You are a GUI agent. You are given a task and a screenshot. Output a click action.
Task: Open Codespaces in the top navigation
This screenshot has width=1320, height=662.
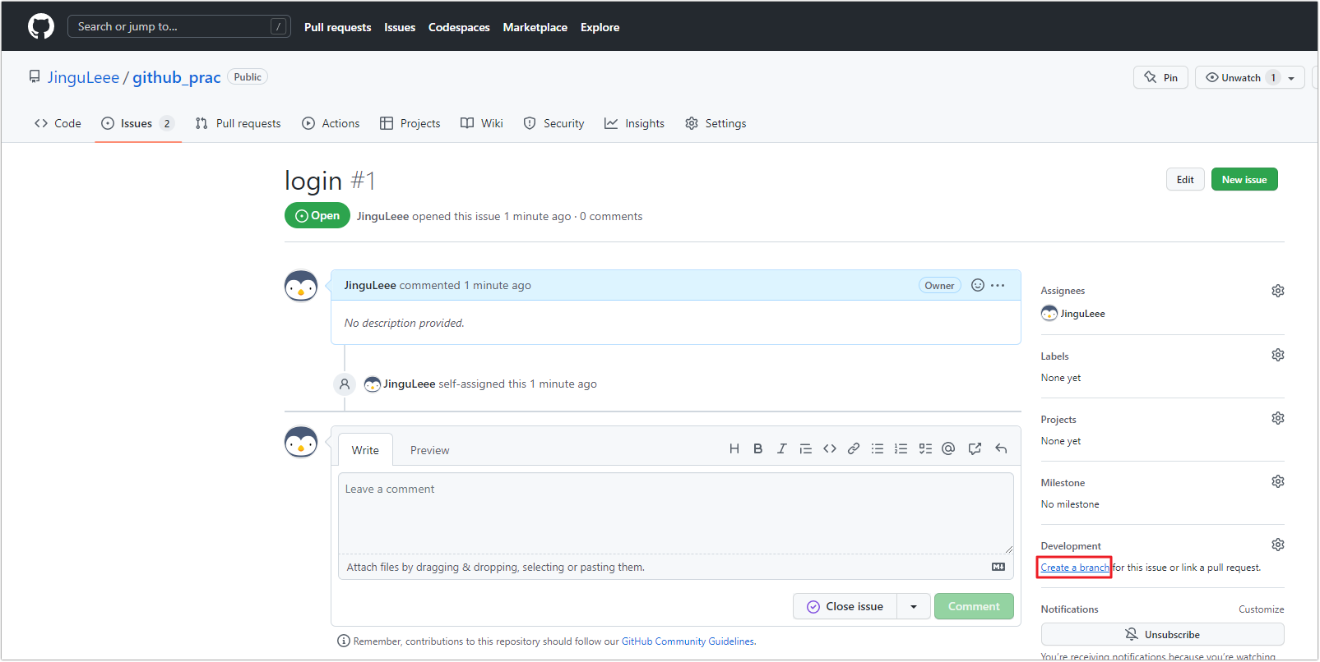[x=459, y=27]
